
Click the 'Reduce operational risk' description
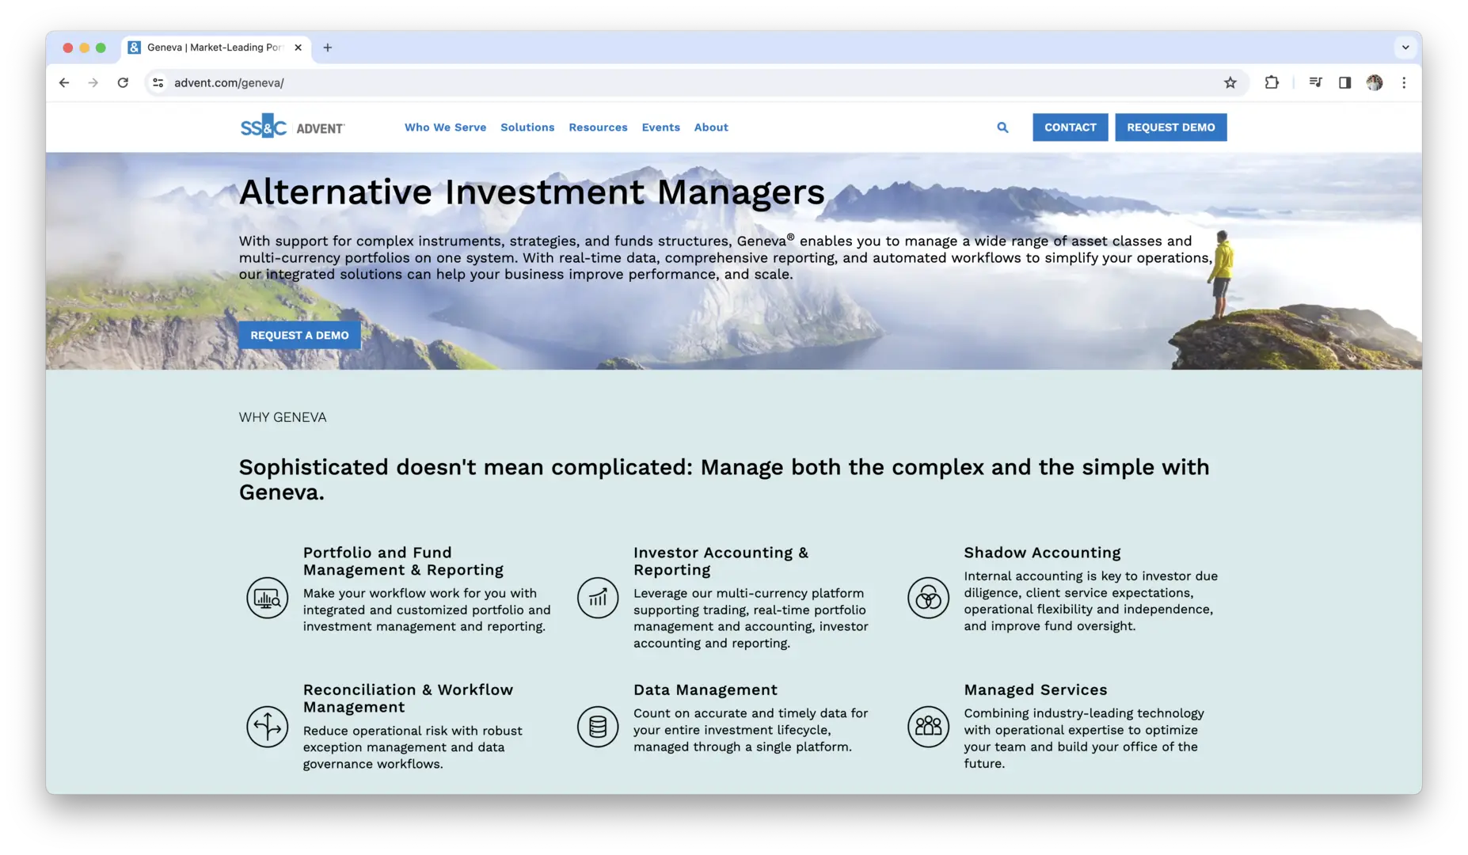tap(413, 747)
